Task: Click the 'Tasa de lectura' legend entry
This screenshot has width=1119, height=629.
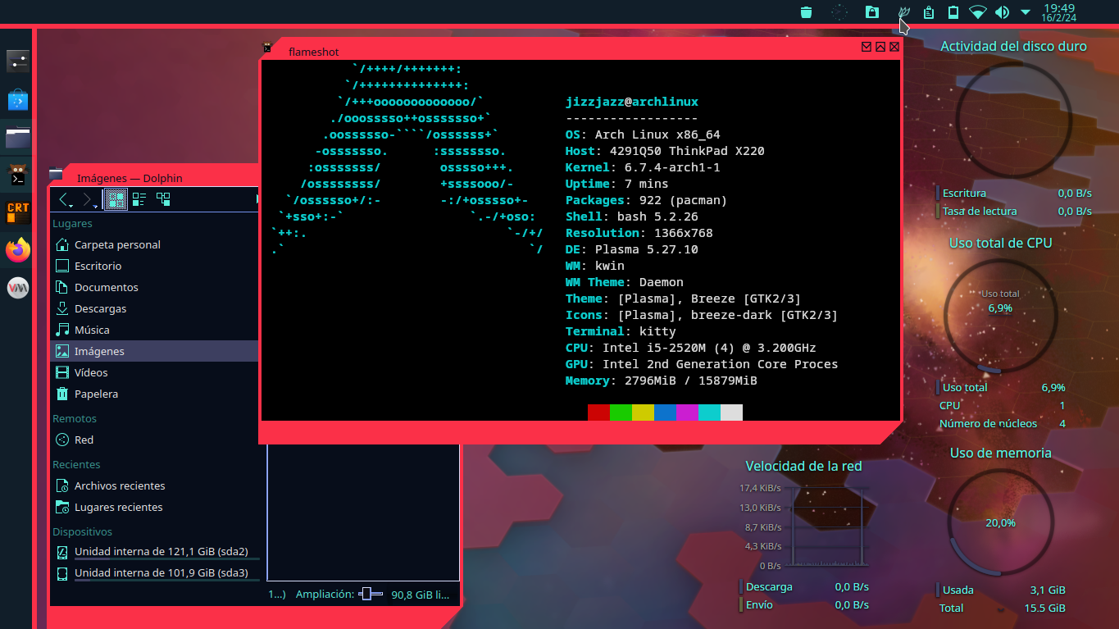Action: click(x=1014, y=211)
